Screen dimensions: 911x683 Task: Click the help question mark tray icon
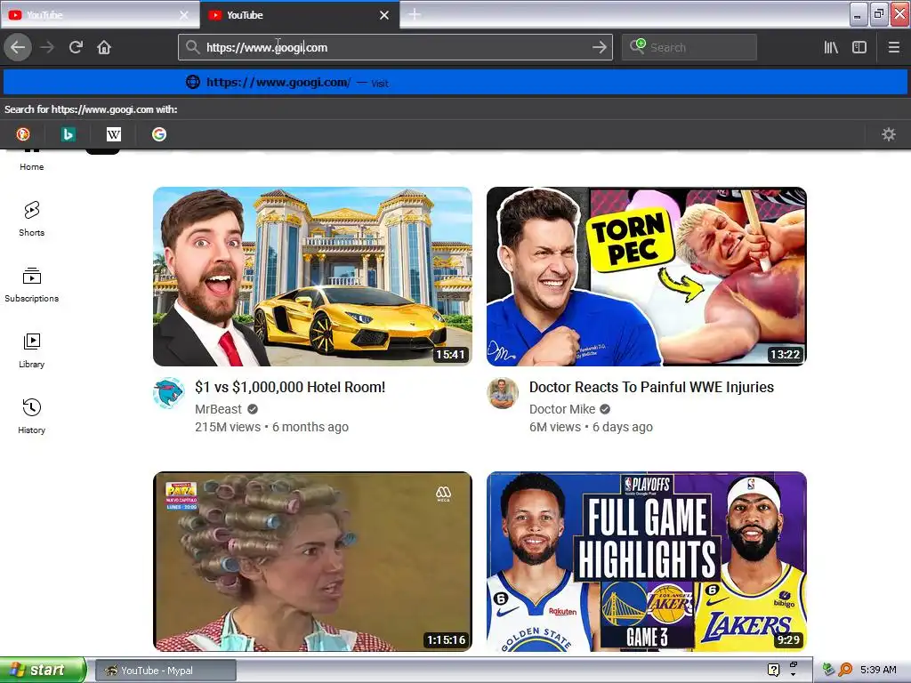773,670
